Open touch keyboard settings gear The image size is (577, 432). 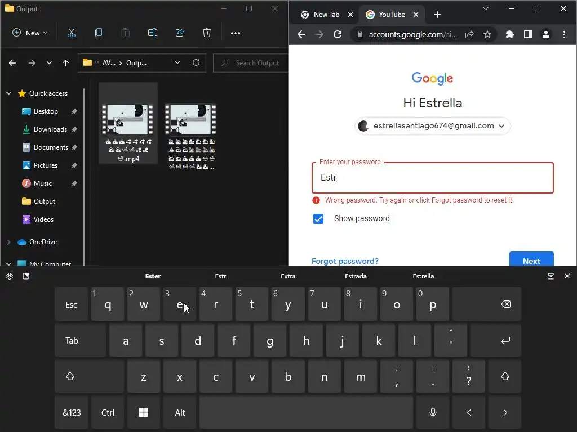click(x=10, y=276)
